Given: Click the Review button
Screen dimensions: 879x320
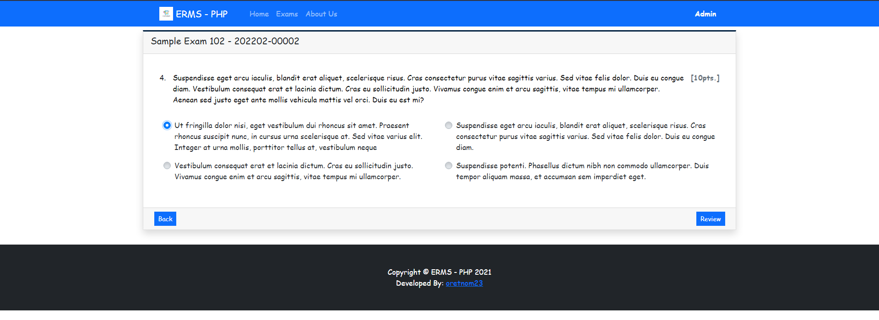Looking at the screenshot, I should (x=711, y=219).
